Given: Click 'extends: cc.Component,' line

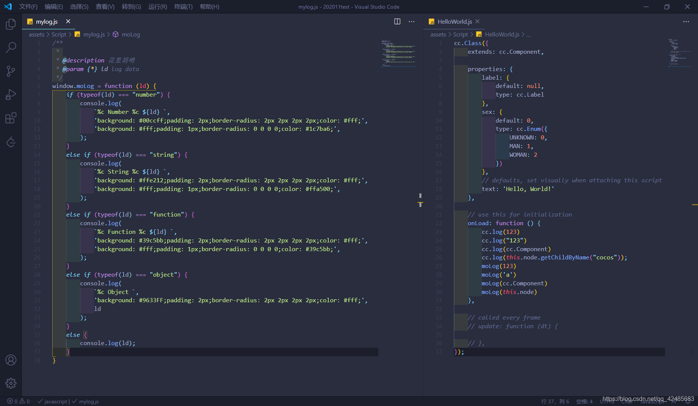Looking at the screenshot, I should click(x=506, y=52).
